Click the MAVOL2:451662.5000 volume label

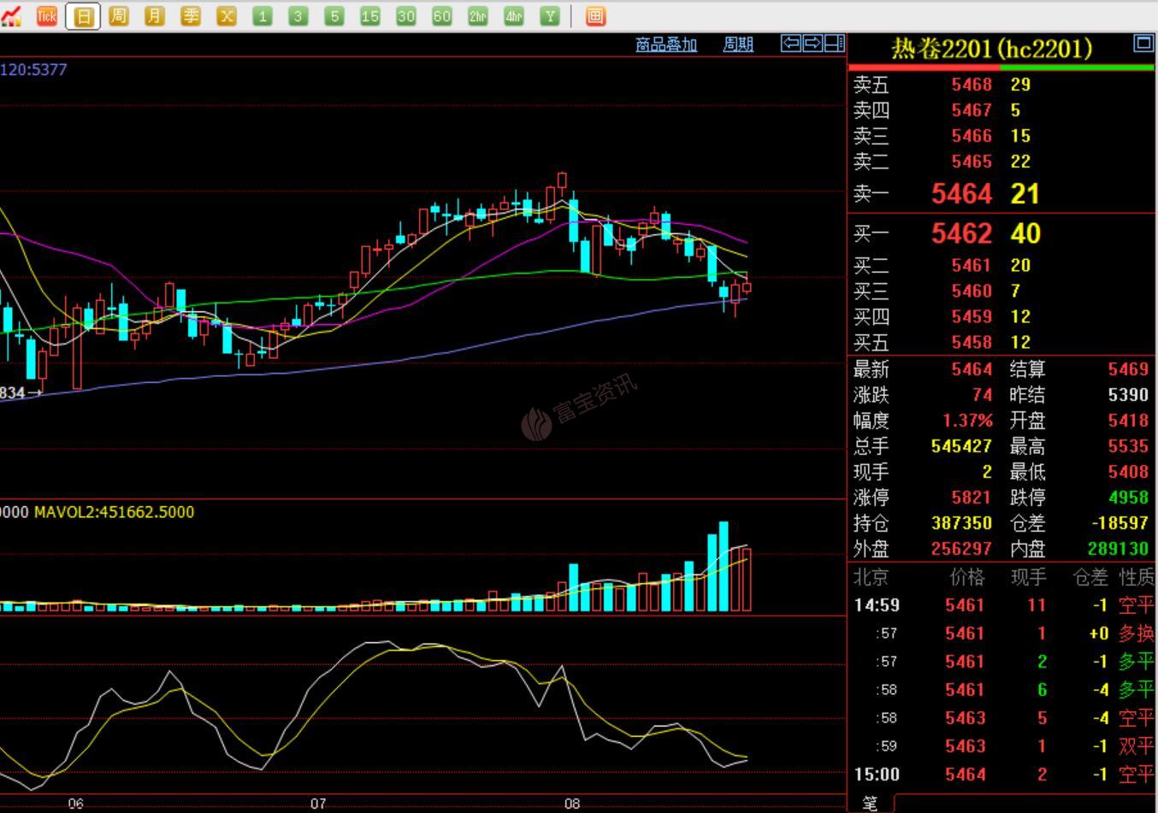[x=114, y=512]
